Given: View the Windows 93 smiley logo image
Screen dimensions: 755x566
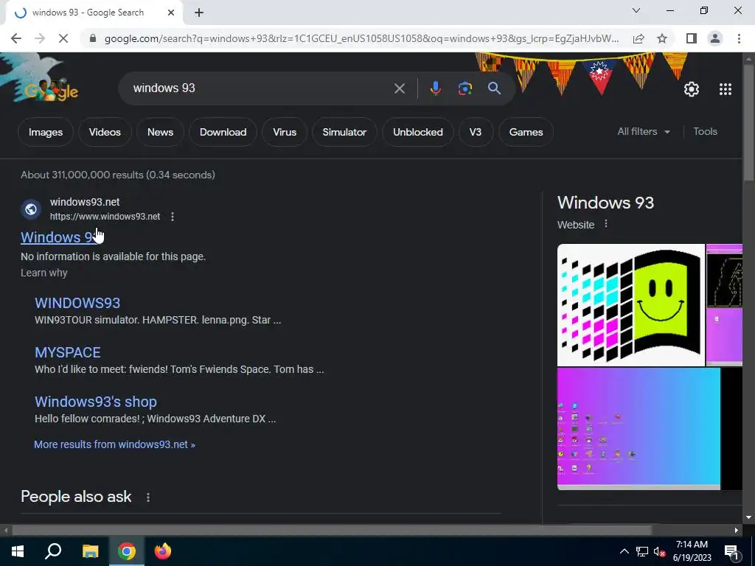Looking at the screenshot, I should (631, 305).
